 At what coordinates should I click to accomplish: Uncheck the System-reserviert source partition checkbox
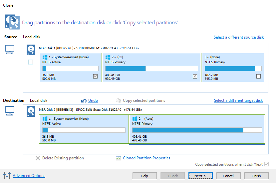(x=96, y=76)
